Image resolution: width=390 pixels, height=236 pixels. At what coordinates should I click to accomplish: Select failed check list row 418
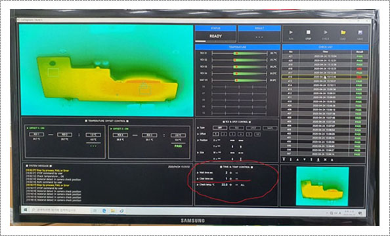tap(325, 69)
